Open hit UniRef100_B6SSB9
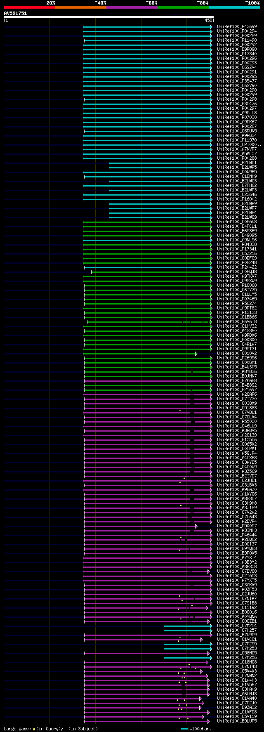264x732 pixels. 237,231
